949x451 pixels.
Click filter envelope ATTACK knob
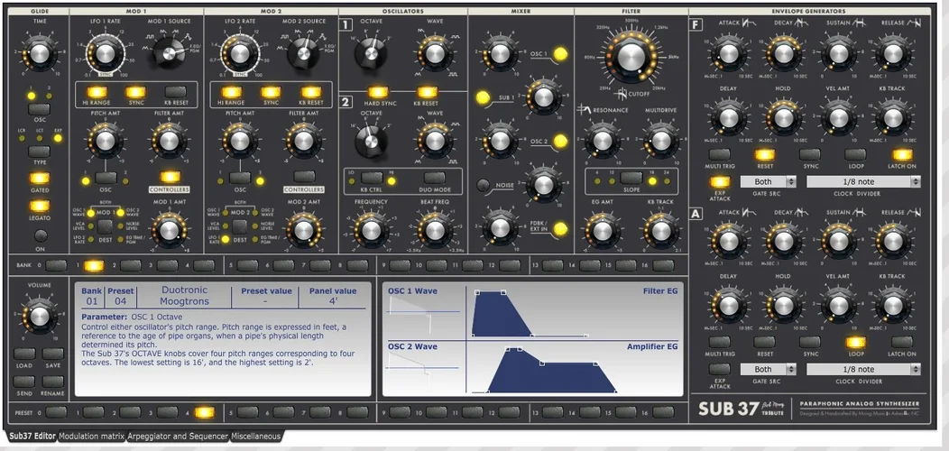[728, 53]
